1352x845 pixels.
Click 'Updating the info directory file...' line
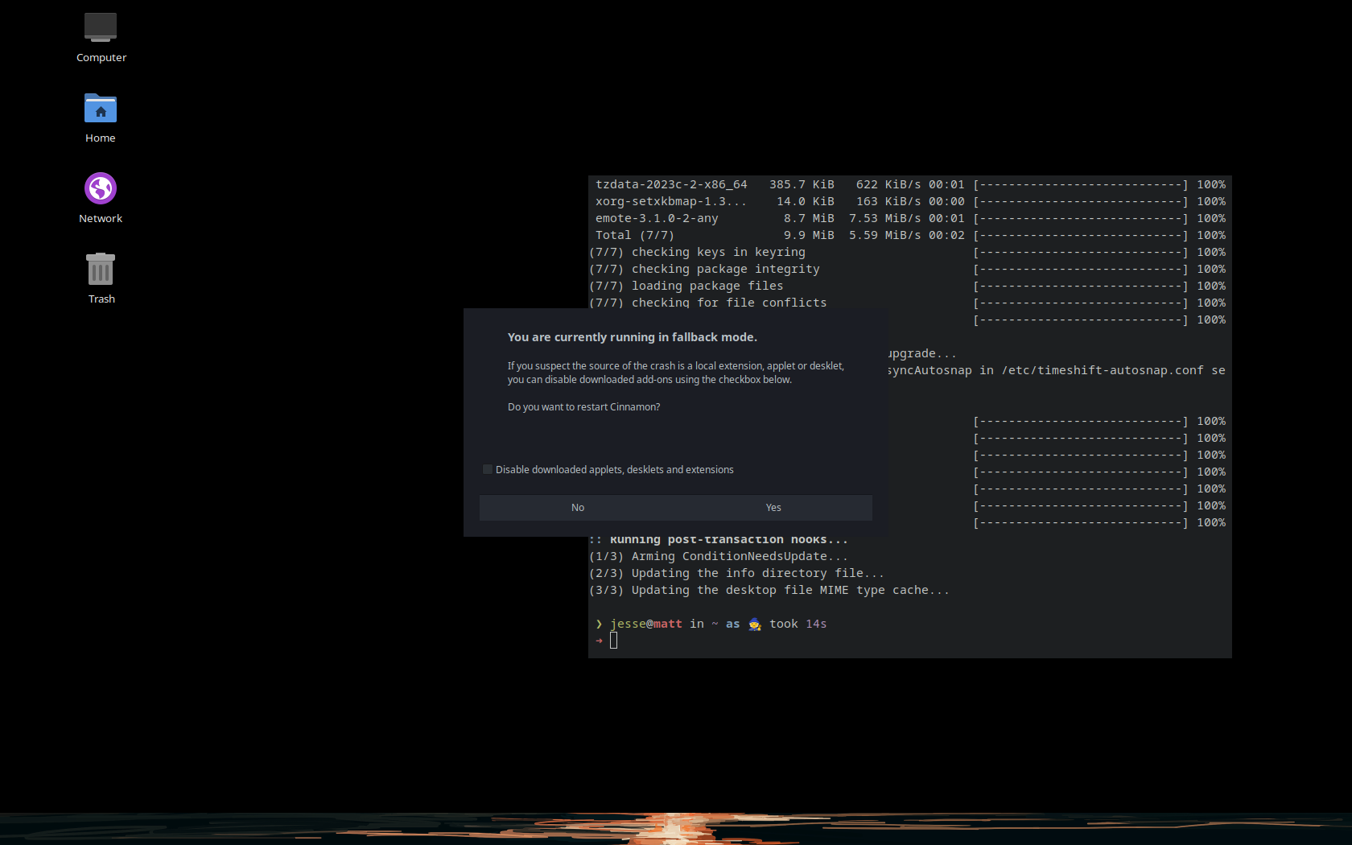[x=736, y=573]
